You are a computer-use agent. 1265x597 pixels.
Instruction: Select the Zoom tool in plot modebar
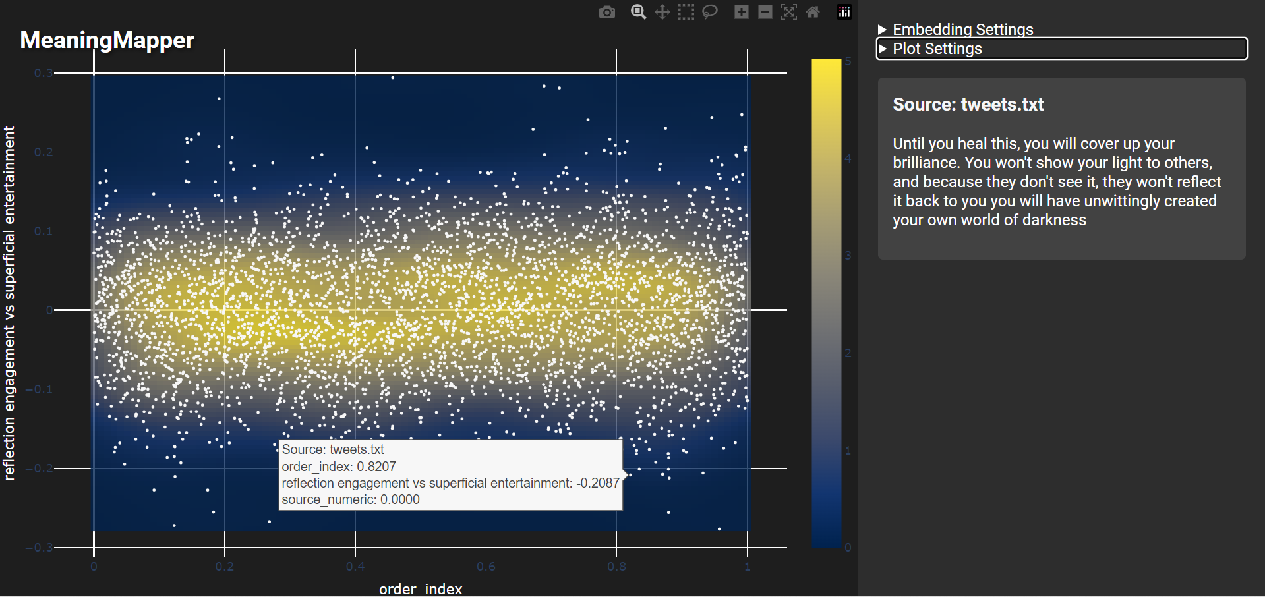click(x=638, y=12)
